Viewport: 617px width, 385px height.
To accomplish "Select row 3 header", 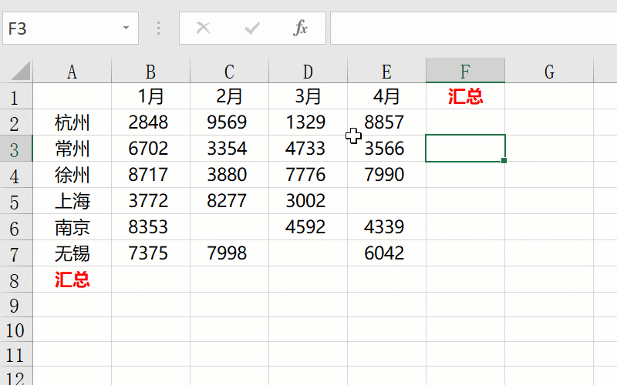I will click(16, 149).
